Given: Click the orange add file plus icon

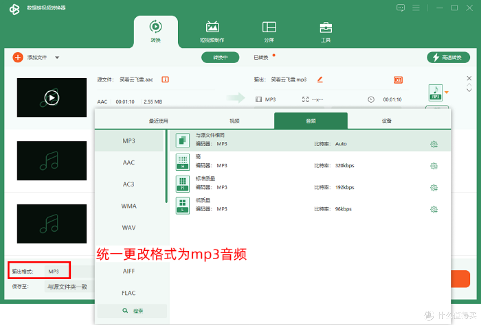Looking at the screenshot, I should point(18,57).
